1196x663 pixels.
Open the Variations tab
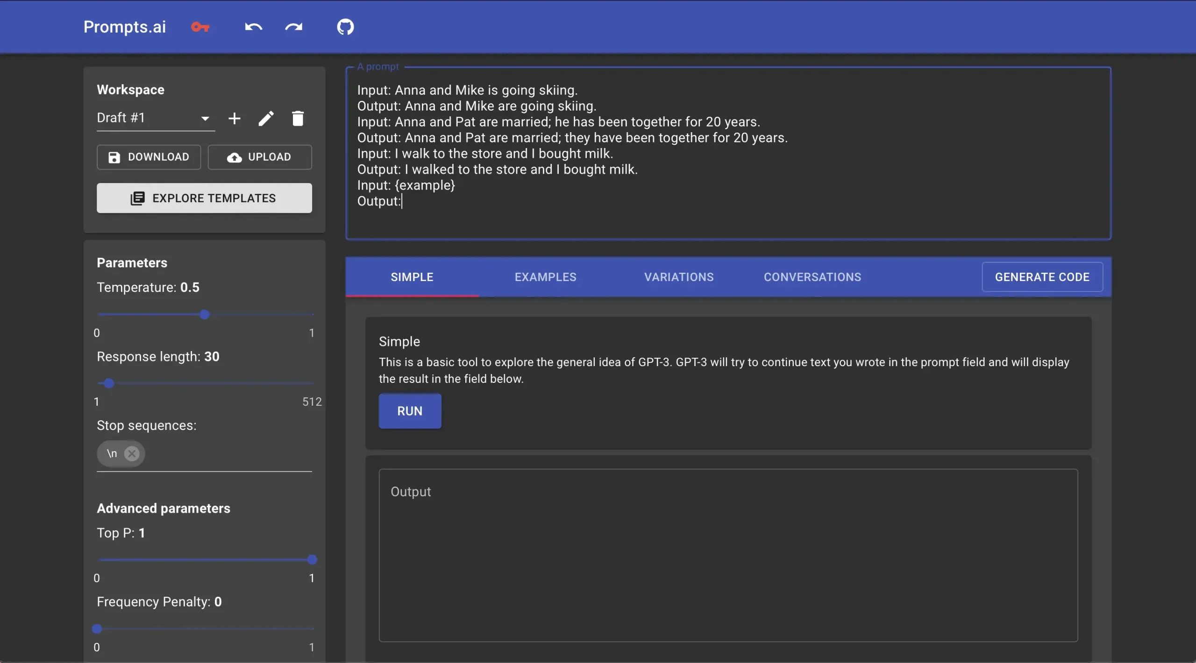[x=678, y=276]
